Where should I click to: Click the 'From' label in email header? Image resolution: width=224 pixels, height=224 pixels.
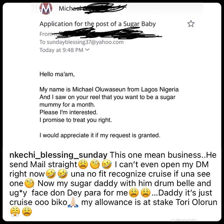click(46, 34)
